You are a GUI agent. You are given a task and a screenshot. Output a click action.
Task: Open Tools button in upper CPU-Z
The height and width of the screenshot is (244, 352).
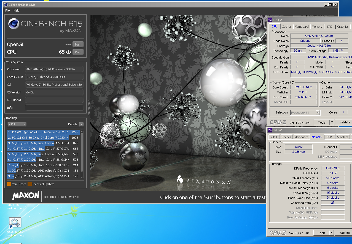(x=322, y=122)
